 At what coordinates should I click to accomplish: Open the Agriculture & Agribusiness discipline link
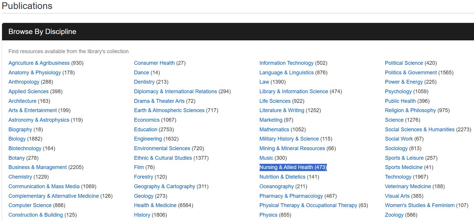click(39, 63)
